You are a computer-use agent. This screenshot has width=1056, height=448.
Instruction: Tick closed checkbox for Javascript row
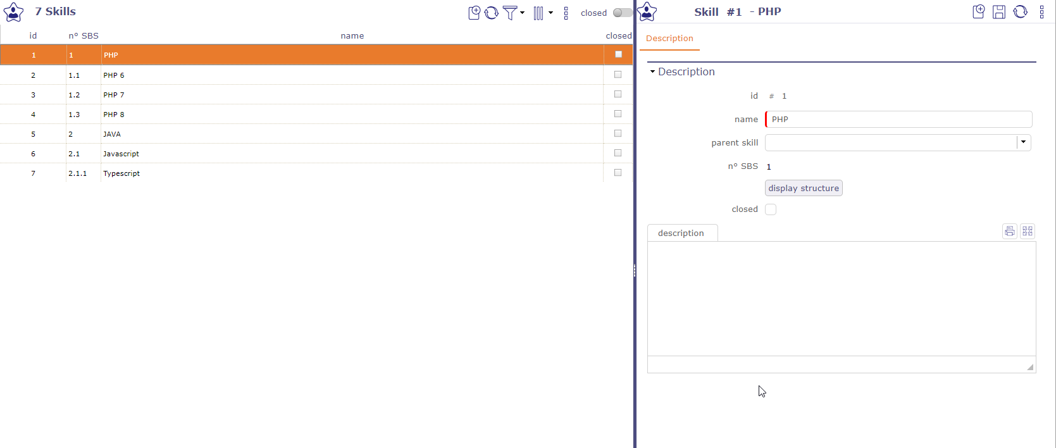tap(618, 153)
